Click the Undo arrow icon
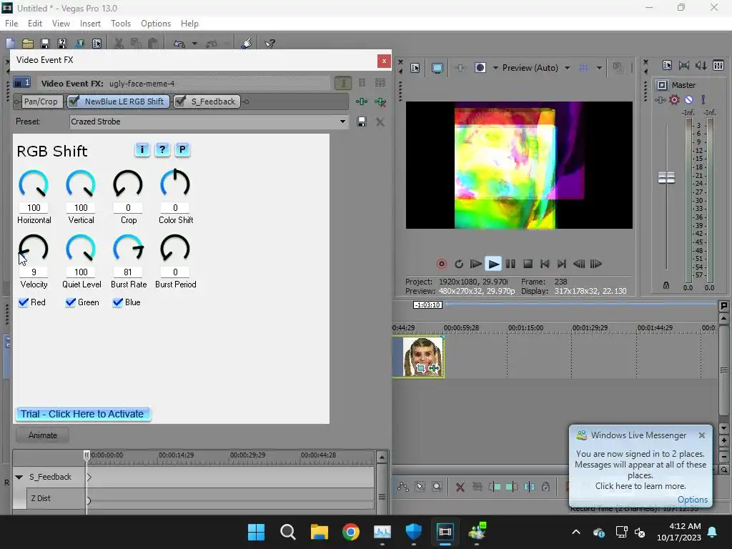The image size is (732, 549). (179, 44)
